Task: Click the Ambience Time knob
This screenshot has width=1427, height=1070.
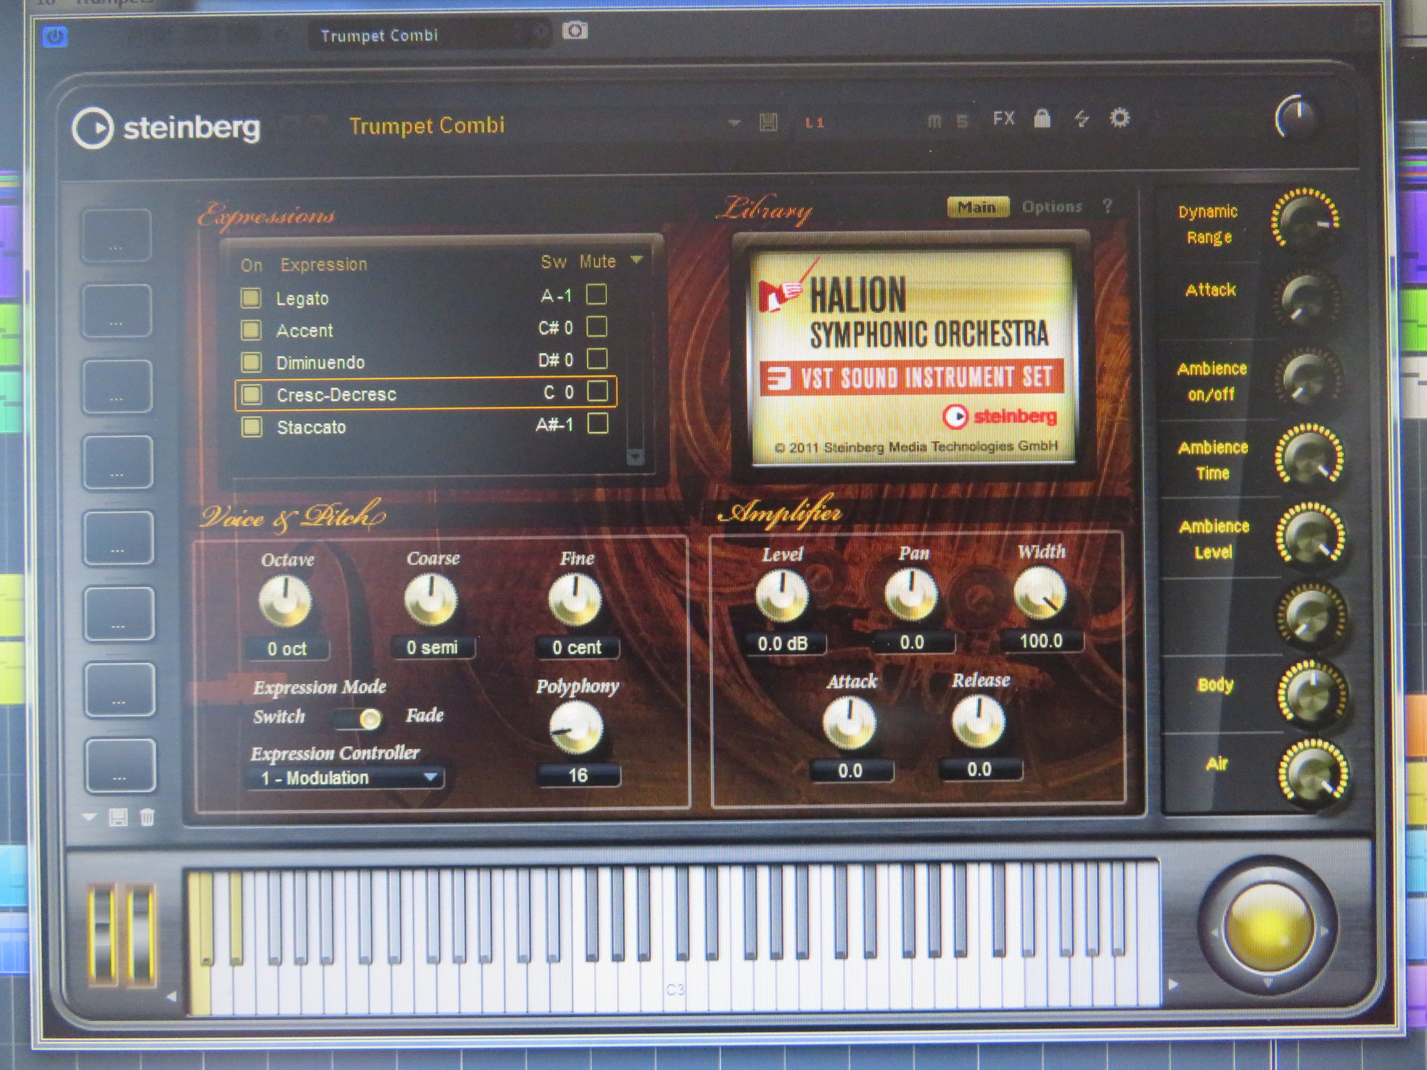Action: point(1310,456)
